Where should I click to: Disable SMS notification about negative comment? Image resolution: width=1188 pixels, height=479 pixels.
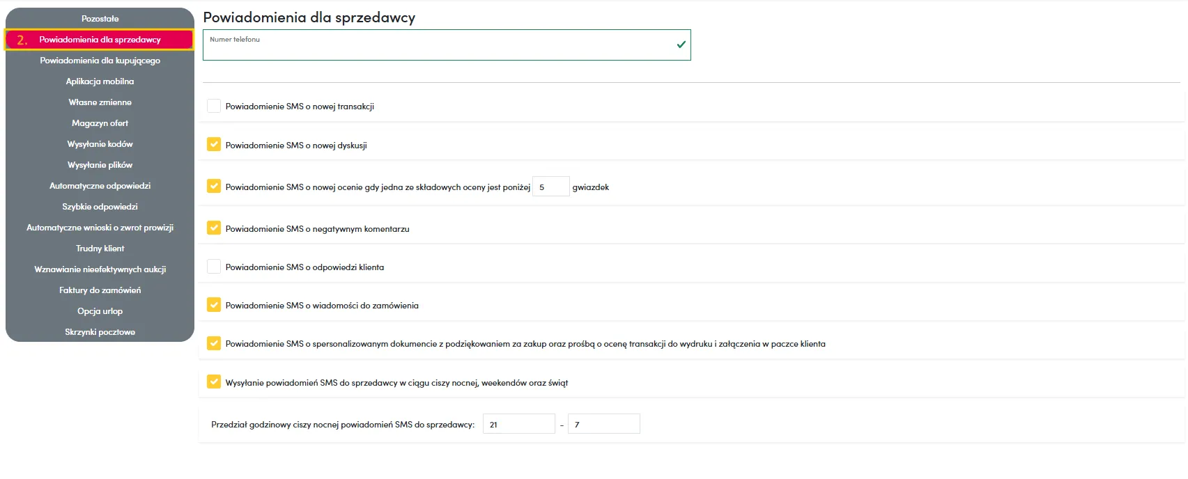214,228
